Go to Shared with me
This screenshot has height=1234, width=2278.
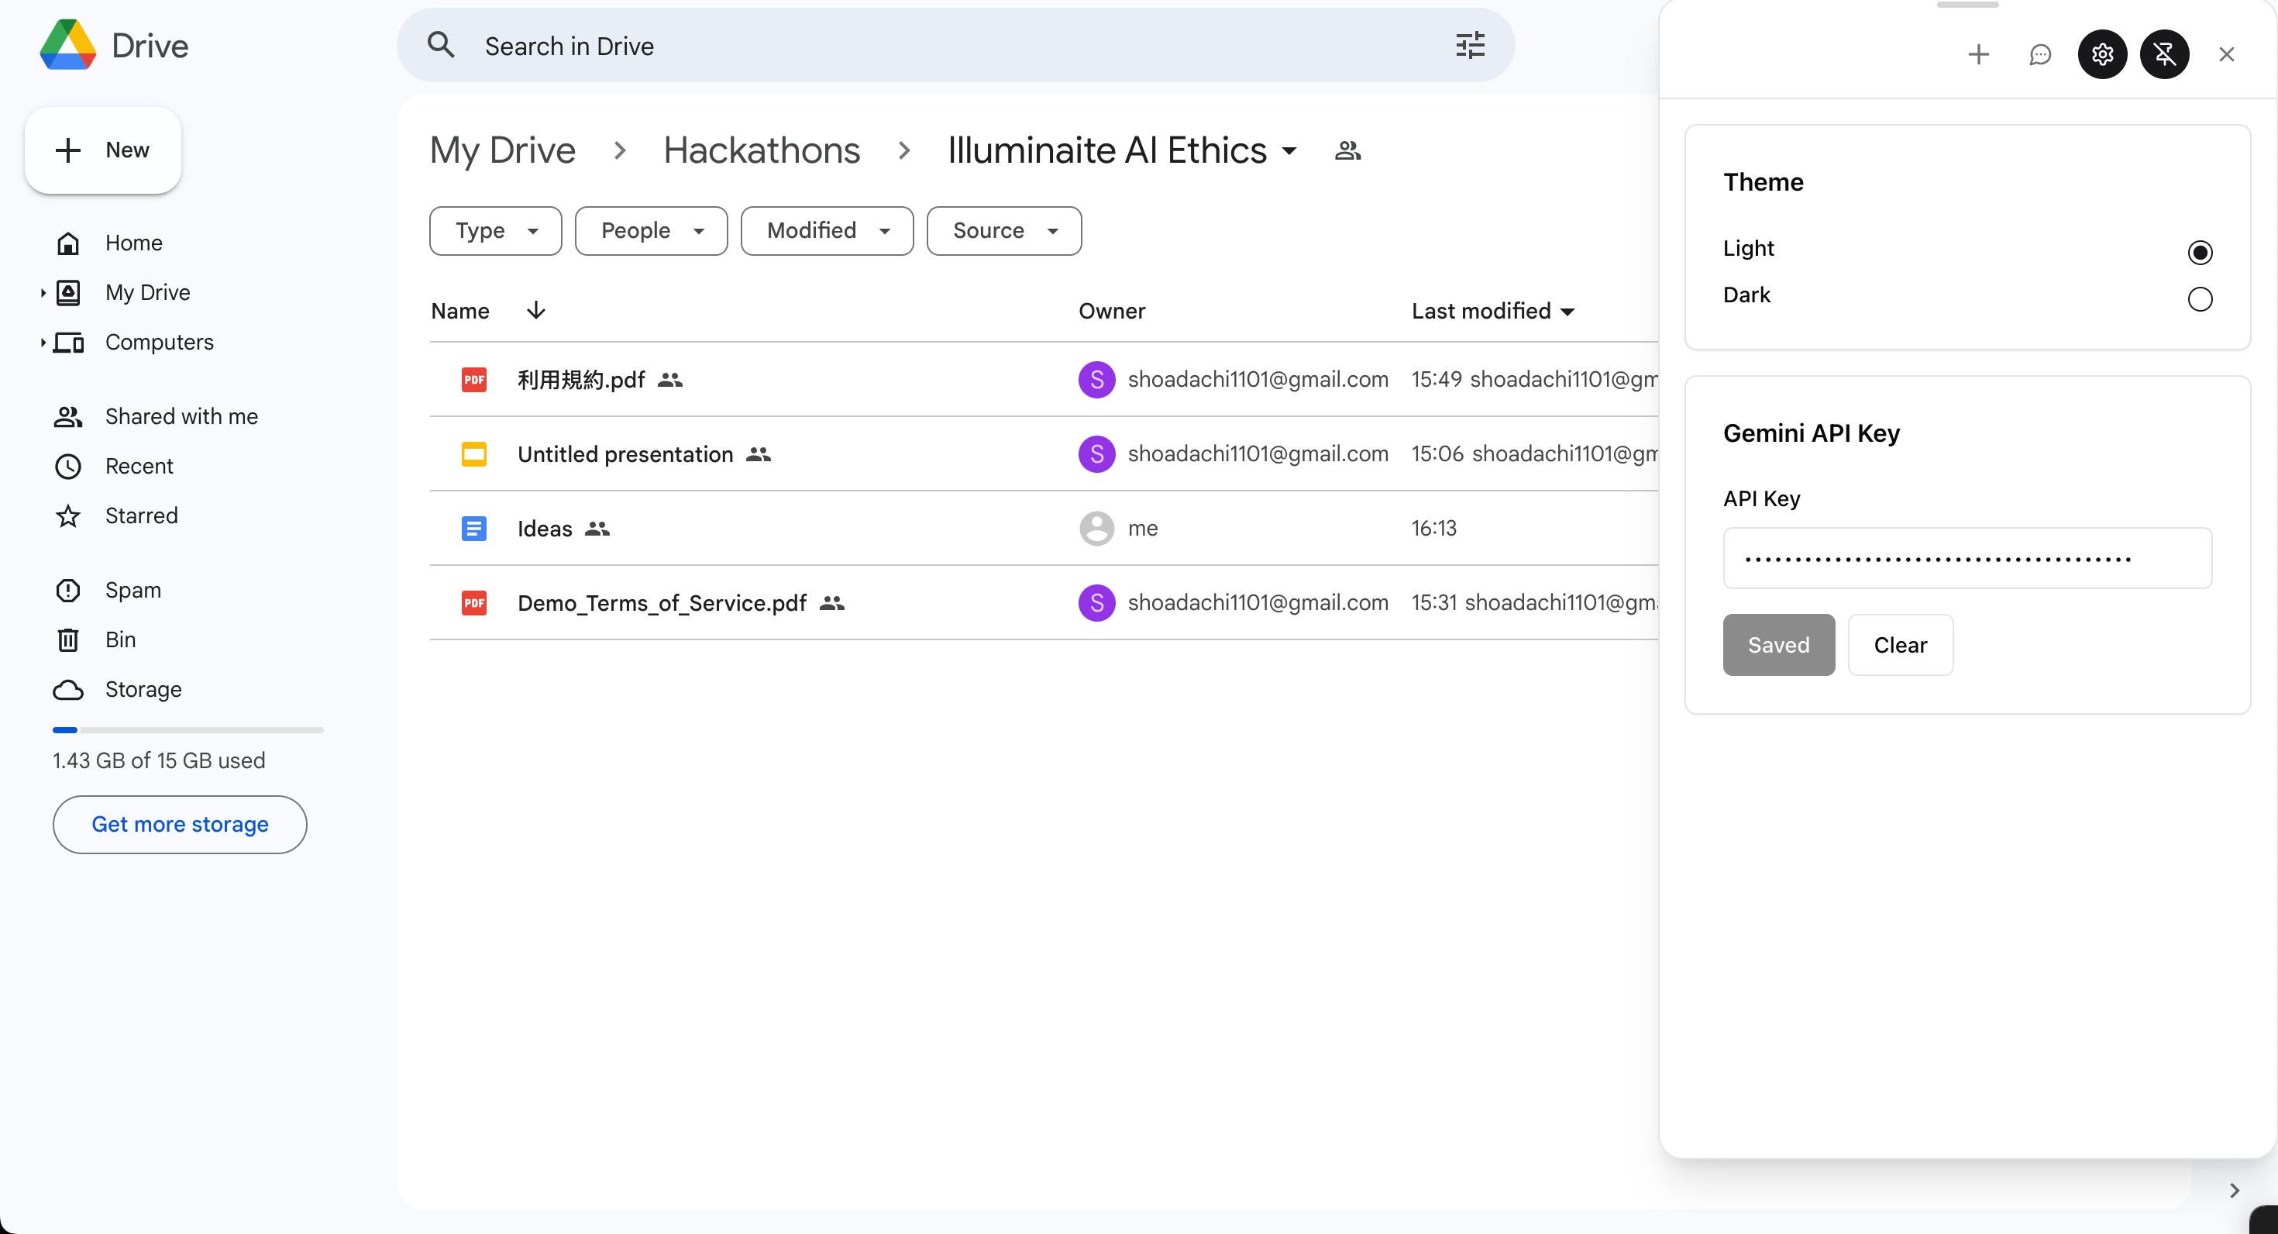tap(181, 417)
